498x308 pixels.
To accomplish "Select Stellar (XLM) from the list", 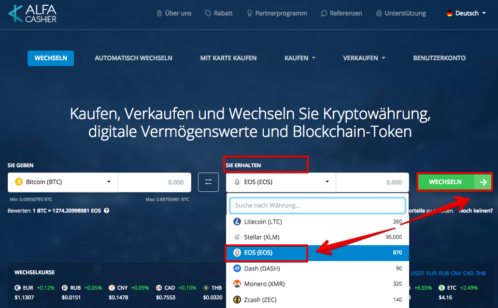I will click(318, 237).
